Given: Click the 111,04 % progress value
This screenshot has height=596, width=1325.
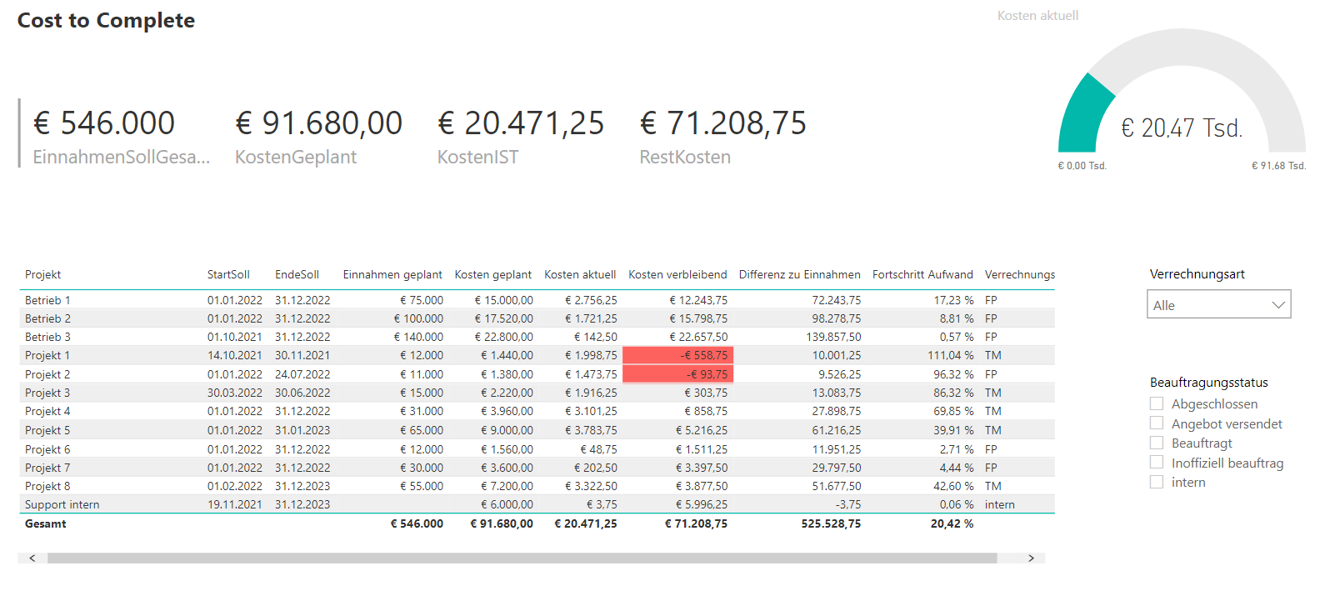Looking at the screenshot, I should (950, 355).
